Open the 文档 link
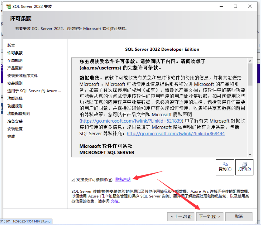261x225 pixels. click(x=114, y=201)
